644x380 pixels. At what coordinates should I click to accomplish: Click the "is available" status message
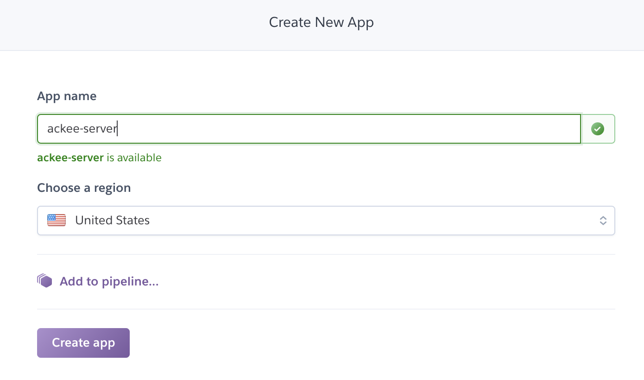tap(134, 158)
